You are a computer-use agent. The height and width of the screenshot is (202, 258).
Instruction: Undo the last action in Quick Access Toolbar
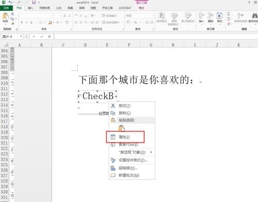(x=10, y=3)
